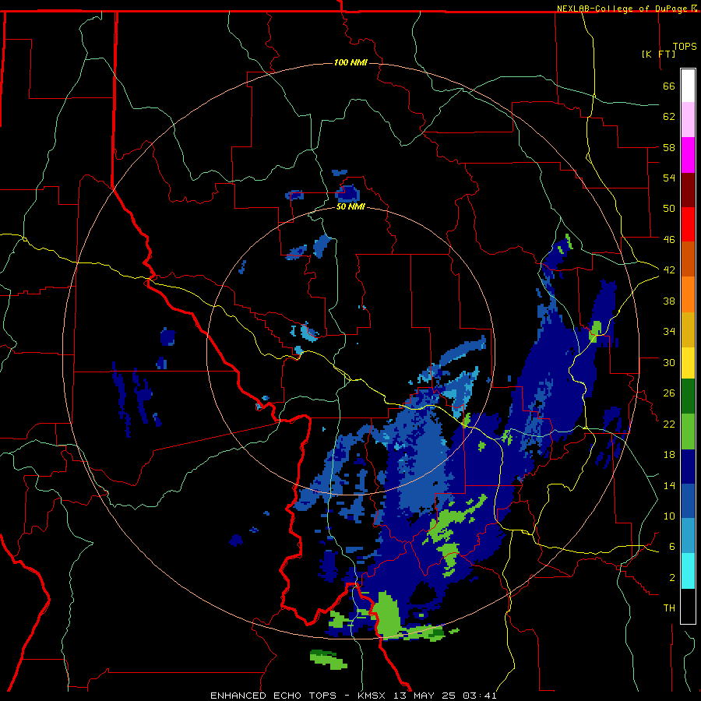The width and height of the screenshot is (701, 701).
Task: Click the light green legend swatch
Action: [x=688, y=431]
